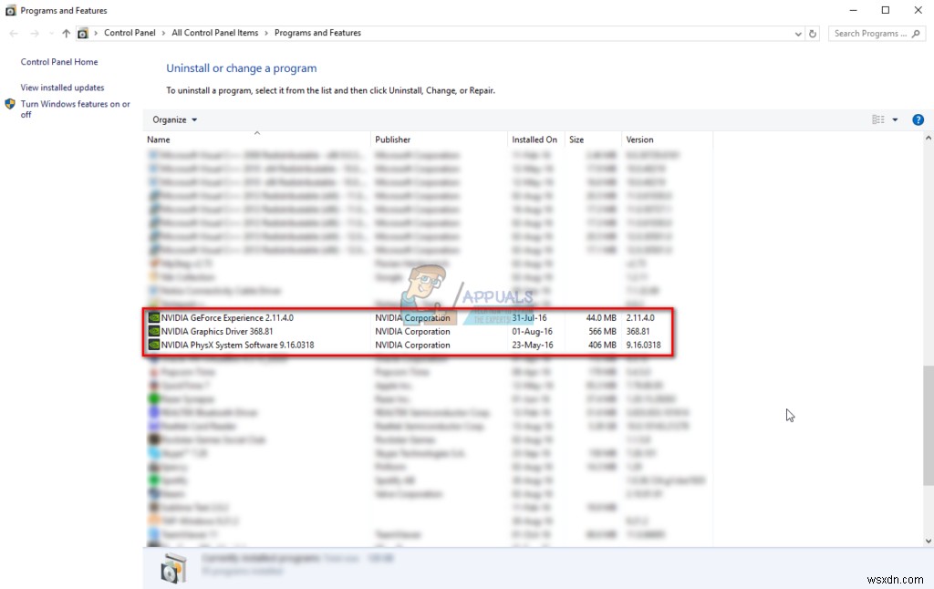
Task: Go to Control Panel Home
Action: [x=58, y=61]
